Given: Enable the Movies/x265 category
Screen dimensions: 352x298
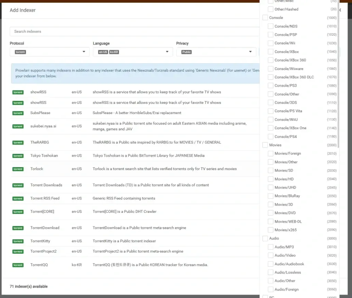Looking at the screenshot, I should point(270,230).
